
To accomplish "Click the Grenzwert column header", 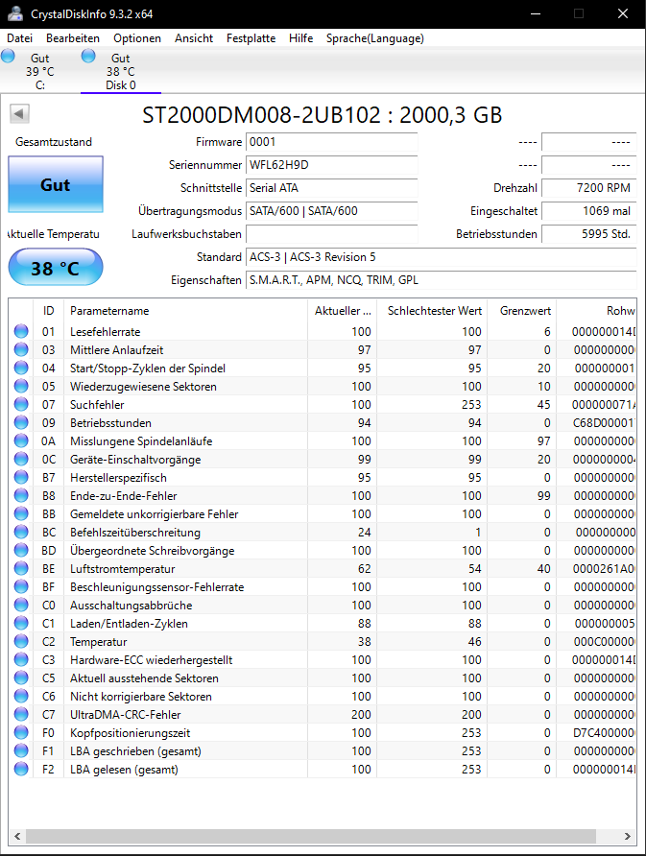I will click(x=522, y=311).
